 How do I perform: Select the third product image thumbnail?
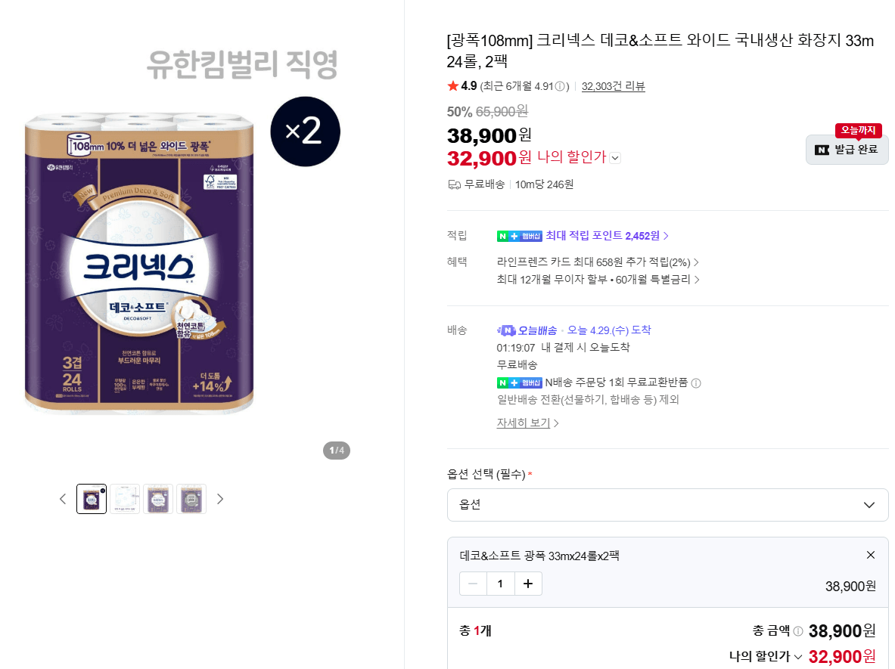click(158, 499)
